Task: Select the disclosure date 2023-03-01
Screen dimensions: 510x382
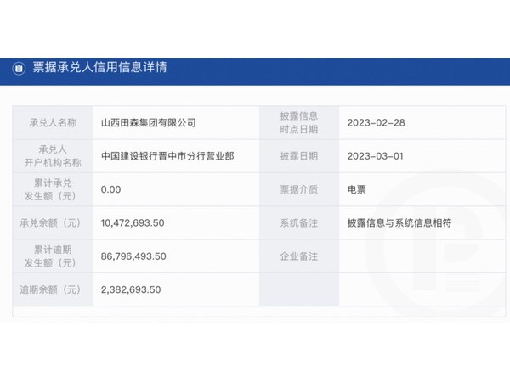Action: (x=376, y=156)
